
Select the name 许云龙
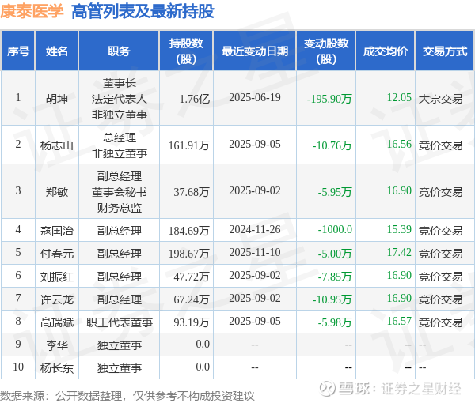(57, 299)
